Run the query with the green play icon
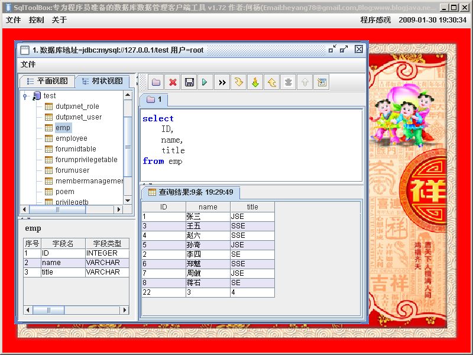The width and height of the screenshot is (473, 355). click(x=205, y=82)
